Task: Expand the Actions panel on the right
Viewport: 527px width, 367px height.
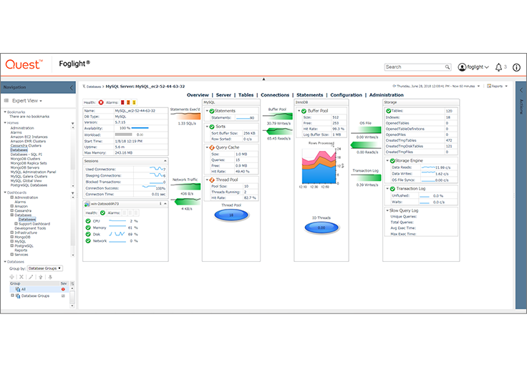Action: click(x=521, y=90)
